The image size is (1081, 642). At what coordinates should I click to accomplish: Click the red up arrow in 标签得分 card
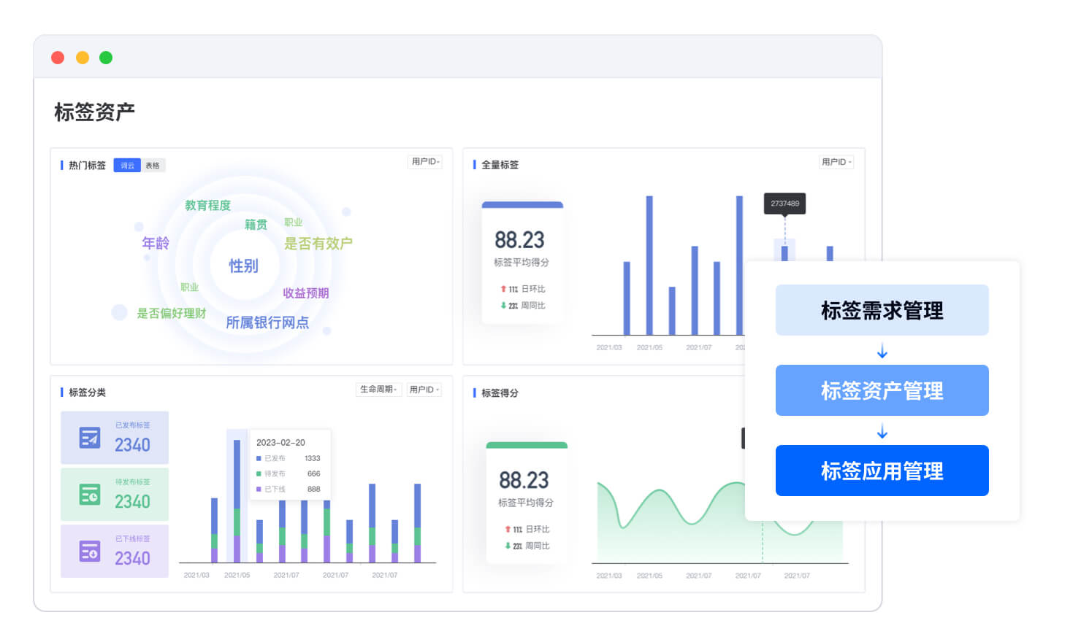[x=508, y=530]
